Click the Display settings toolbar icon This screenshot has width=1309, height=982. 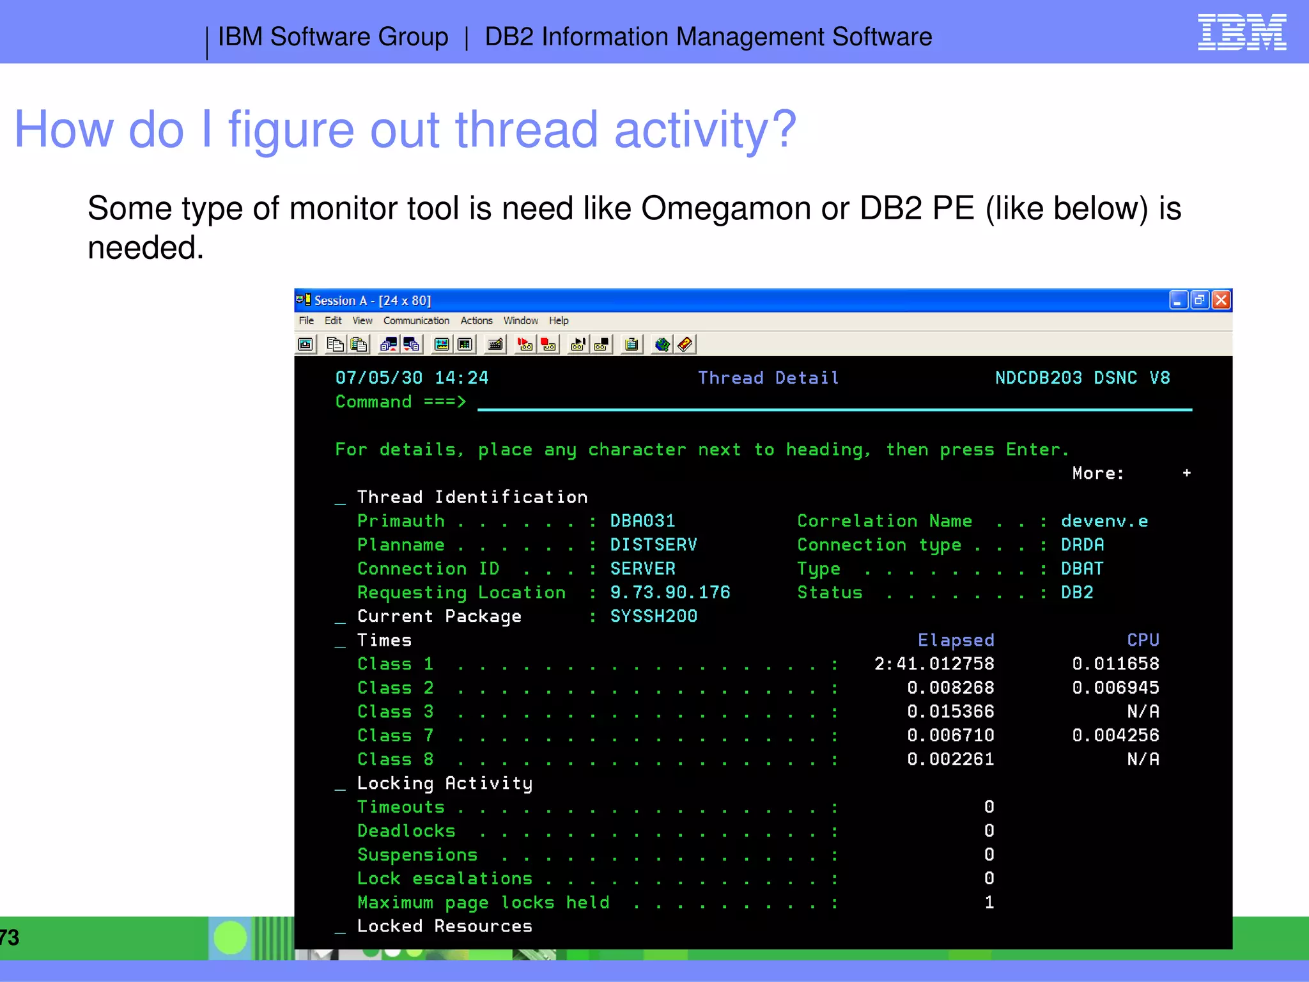click(442, 345)
